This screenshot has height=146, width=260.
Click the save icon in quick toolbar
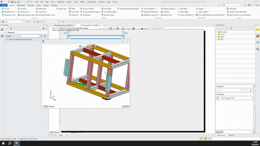pyautogui.click(x=12, y=2)
